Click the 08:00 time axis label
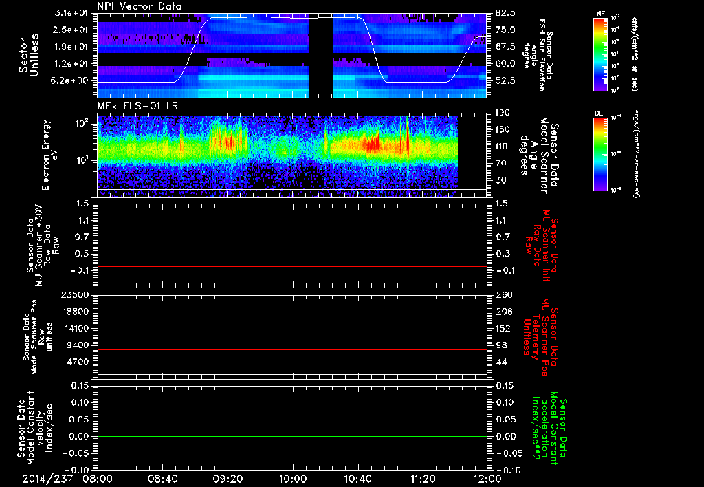This screenshot has height=487, width=704. (x=98, y=478)
